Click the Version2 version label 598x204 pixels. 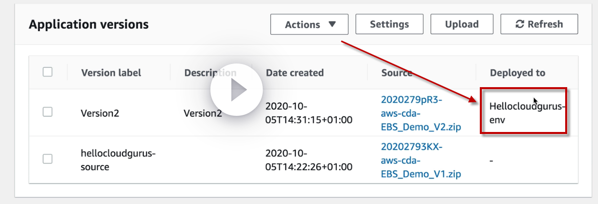coord(100,113)
